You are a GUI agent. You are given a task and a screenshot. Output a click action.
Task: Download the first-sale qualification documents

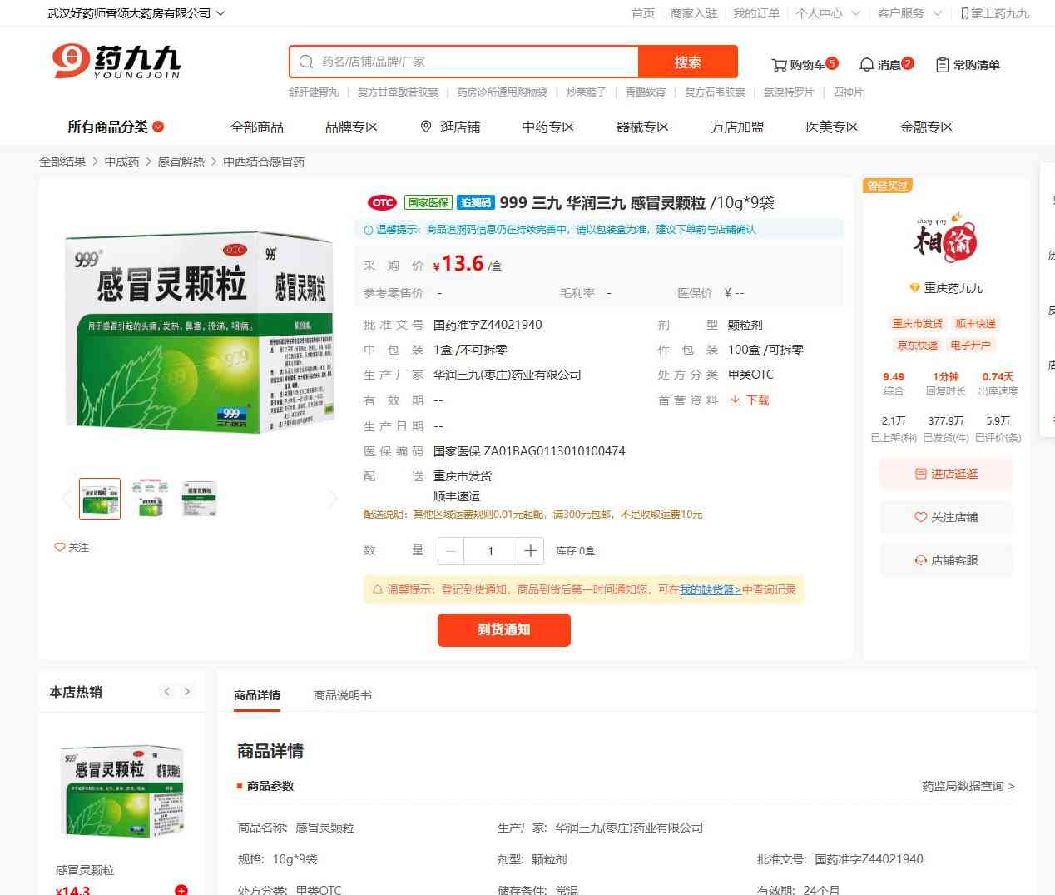749,400
